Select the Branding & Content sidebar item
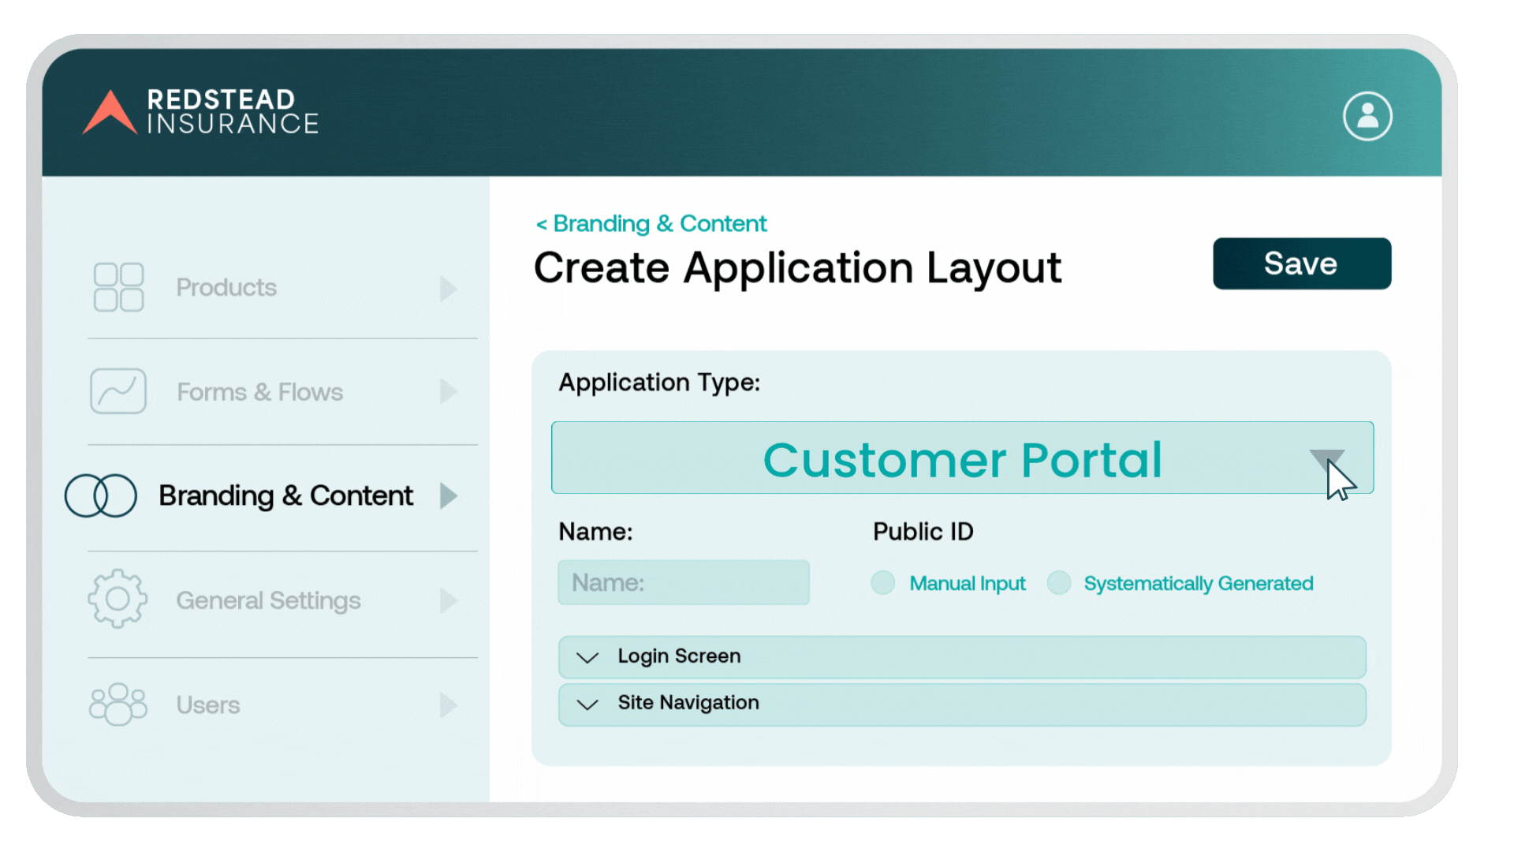The height and width of the screenshot is (852, 1514). [285, 495]
